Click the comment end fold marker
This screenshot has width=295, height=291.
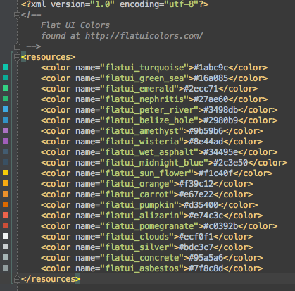[17, 47]
